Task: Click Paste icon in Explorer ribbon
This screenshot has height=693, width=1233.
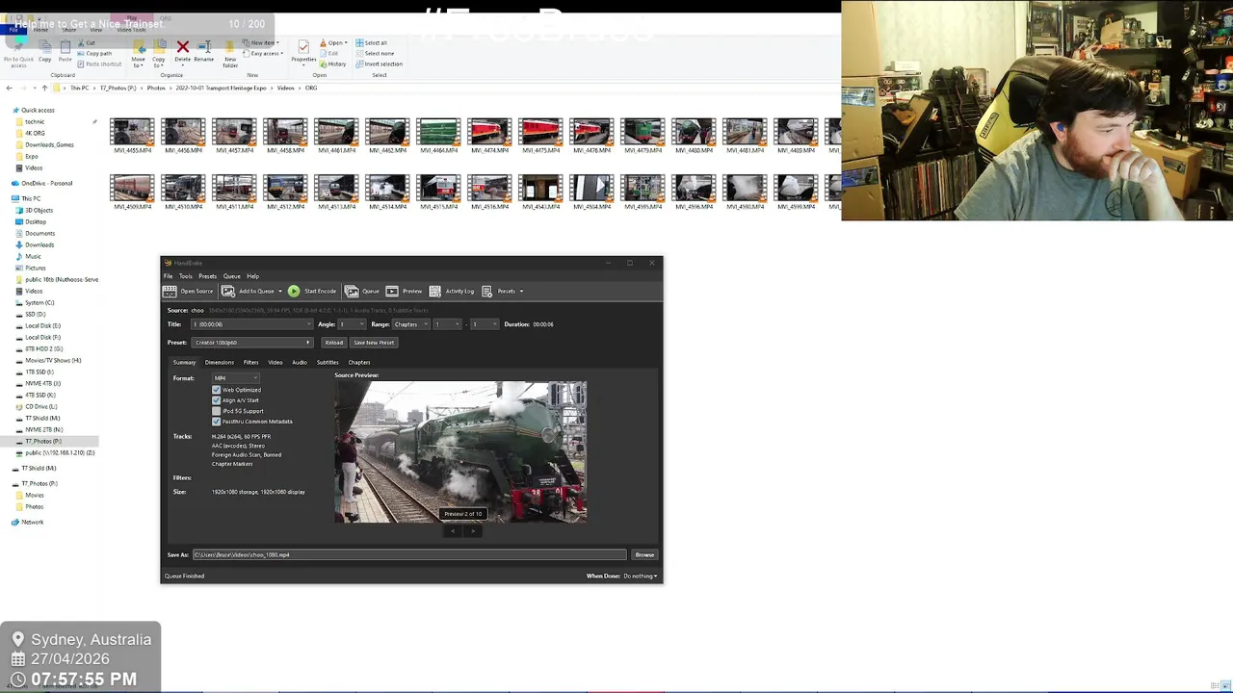Action: pos(66,47)
